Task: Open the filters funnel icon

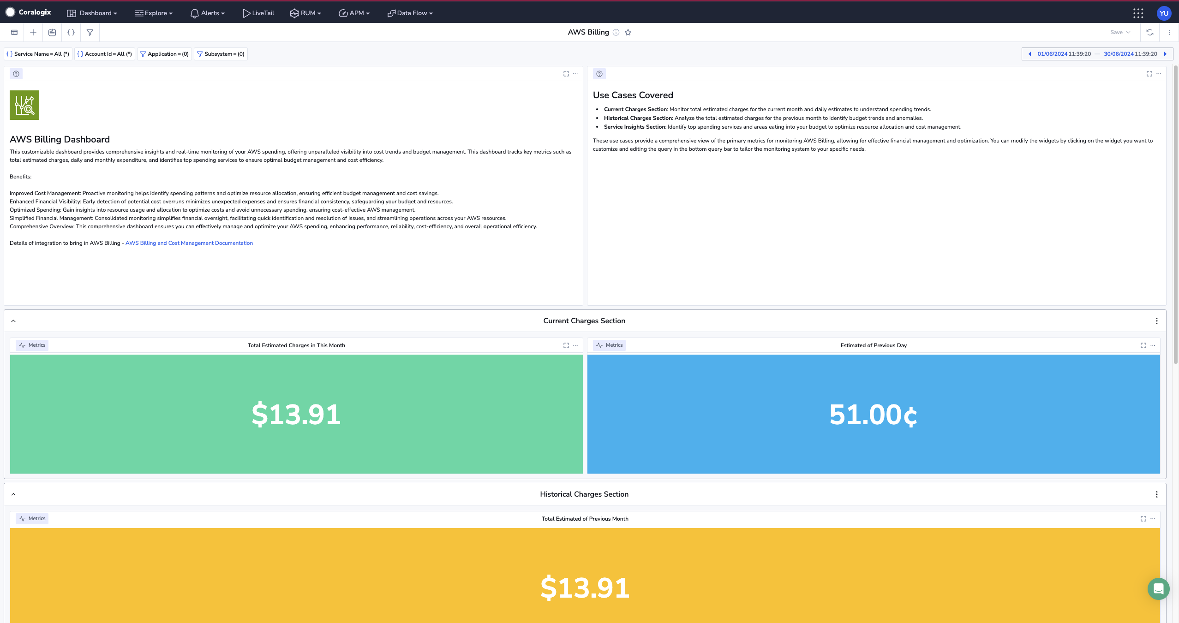Action: (x=90, y=32)
